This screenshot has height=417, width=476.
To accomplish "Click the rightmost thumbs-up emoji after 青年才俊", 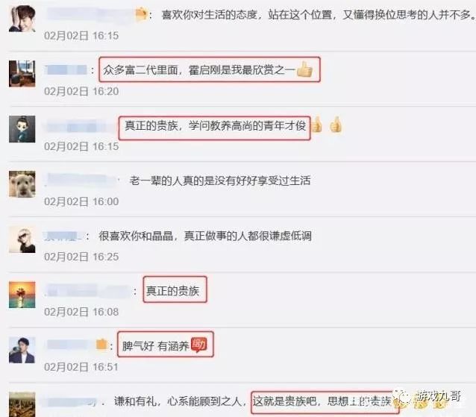I will click(x=336, y=125).
